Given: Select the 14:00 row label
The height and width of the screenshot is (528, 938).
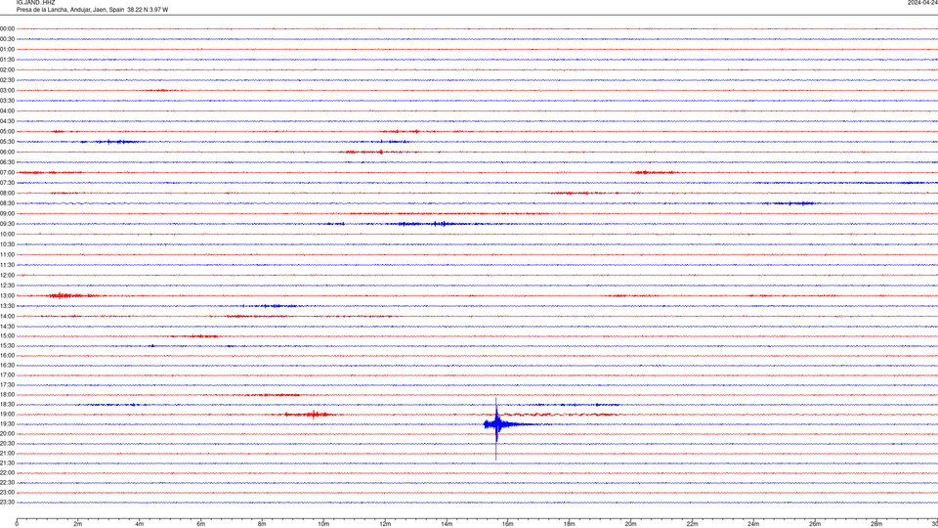Looking at the screenshot, I should [7, 316].
